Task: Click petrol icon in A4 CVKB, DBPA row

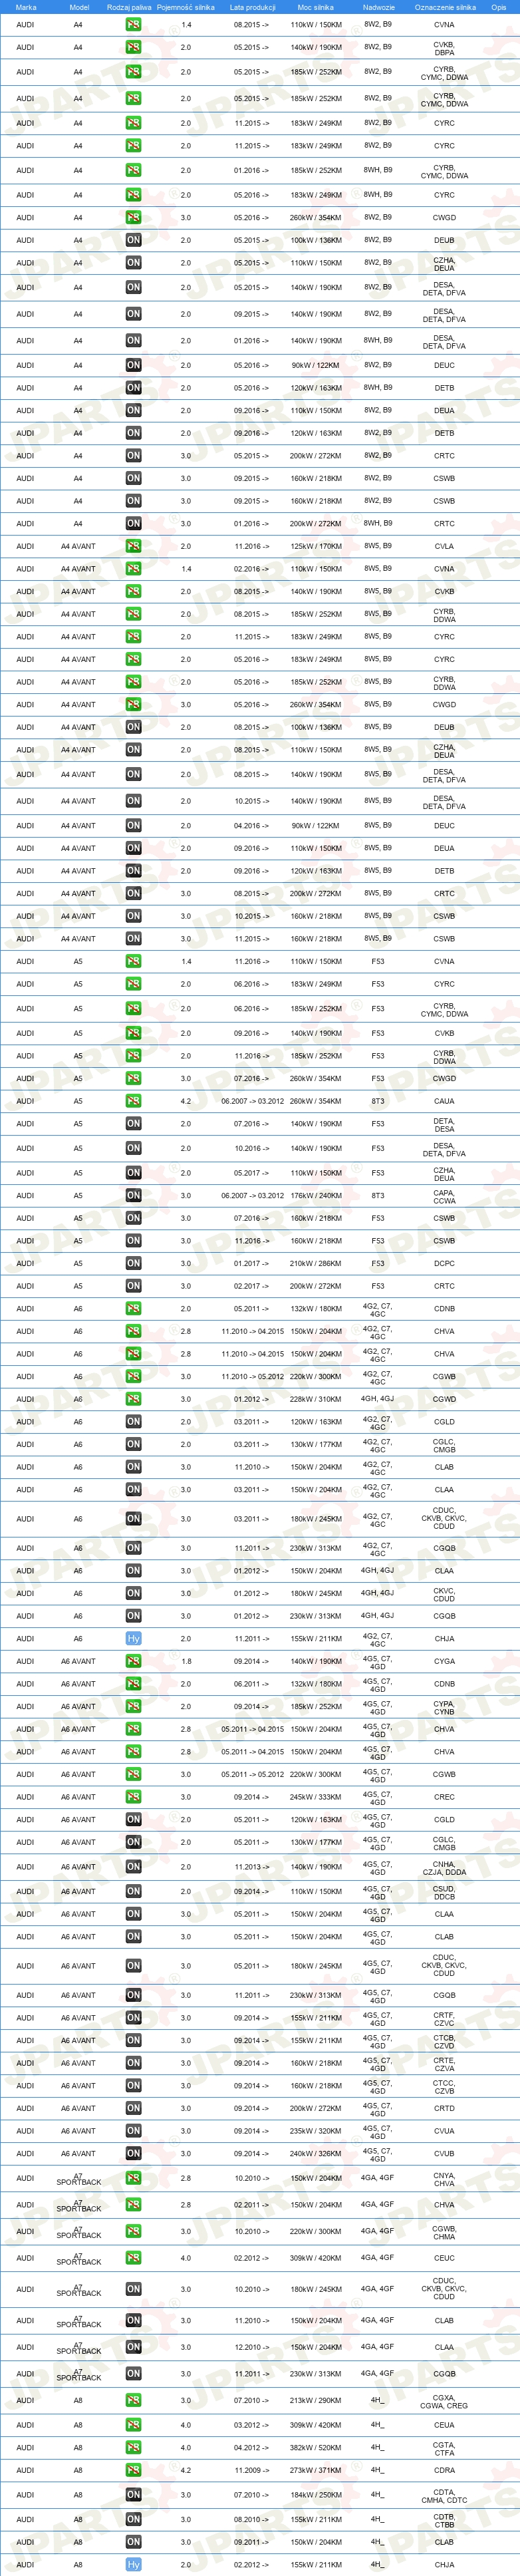Action: 133,47
